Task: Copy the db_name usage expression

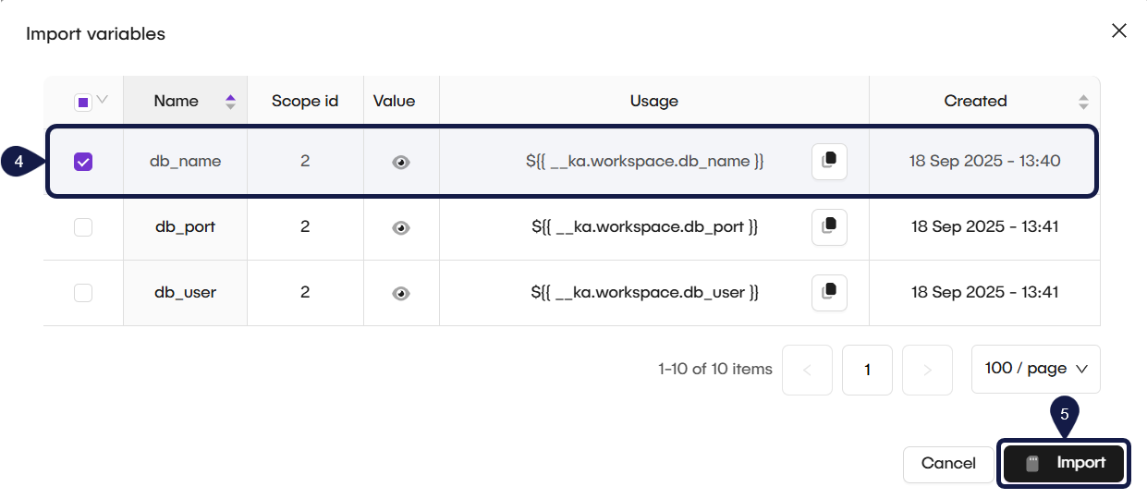Action: (829, 162)
